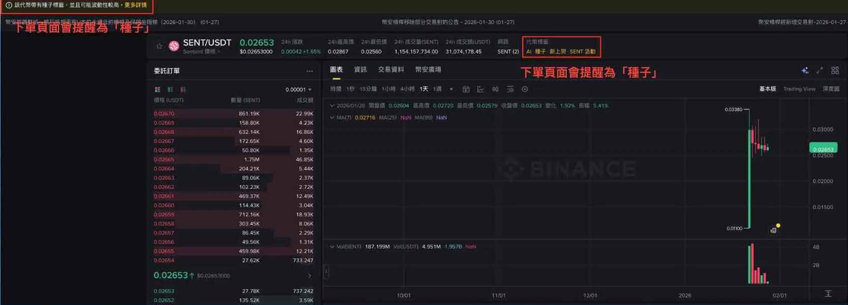This screenshot has width=848, height=305.
Task: Open the chart display settings icon
Action: coord(510,89)
